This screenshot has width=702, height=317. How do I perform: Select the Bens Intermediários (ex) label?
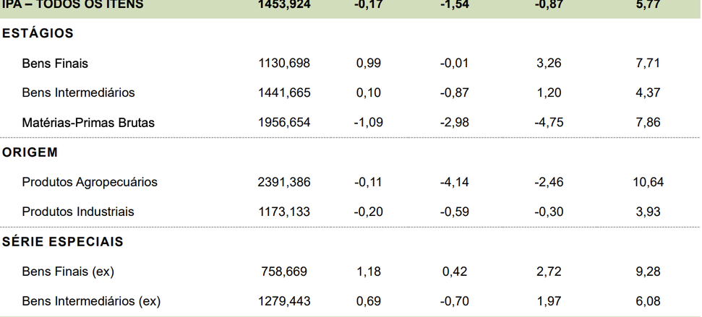[x=91, y=301]
